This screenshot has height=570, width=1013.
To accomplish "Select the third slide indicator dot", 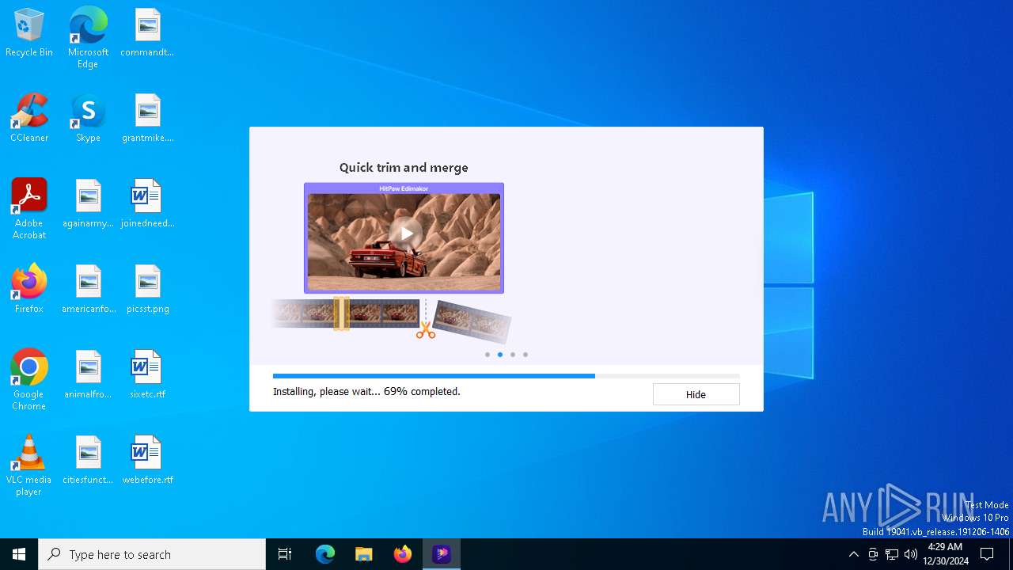I will [x=513, y=355].
